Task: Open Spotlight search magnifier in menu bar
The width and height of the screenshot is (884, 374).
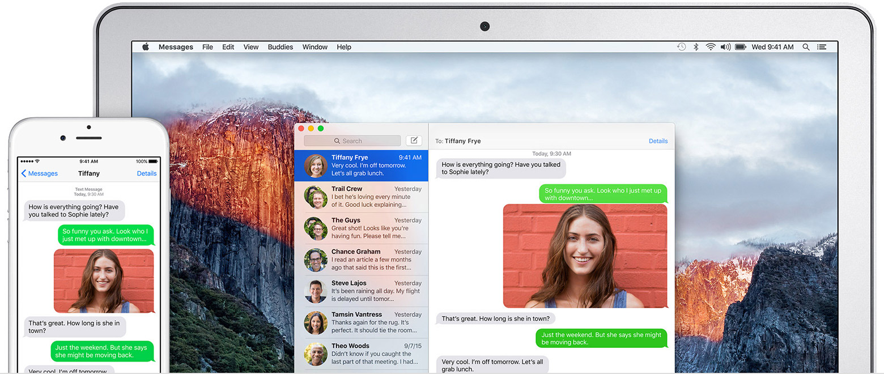Action: click(806, 47)
